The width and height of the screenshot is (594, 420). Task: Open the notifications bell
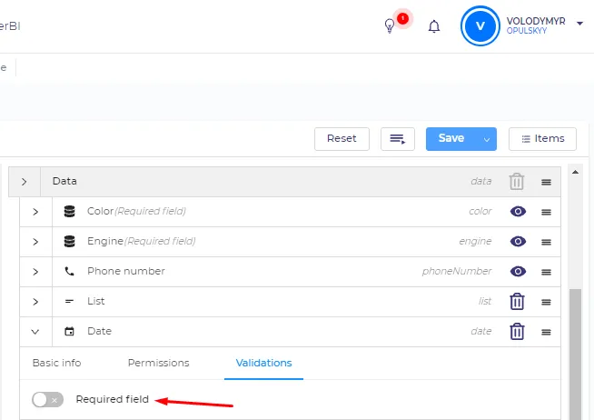[x=434, y=26]
